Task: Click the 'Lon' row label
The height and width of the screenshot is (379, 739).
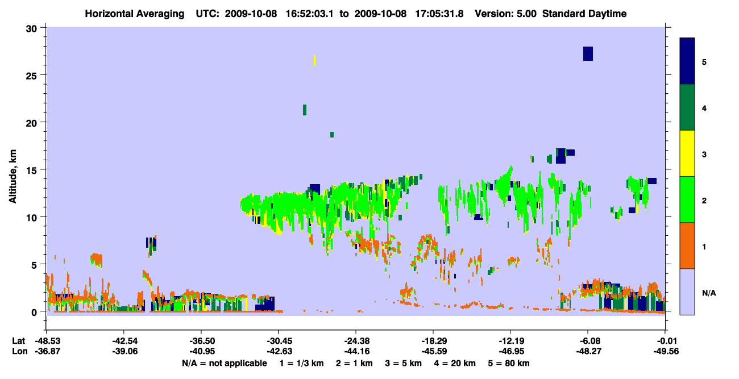Action: tap(19, 352)
